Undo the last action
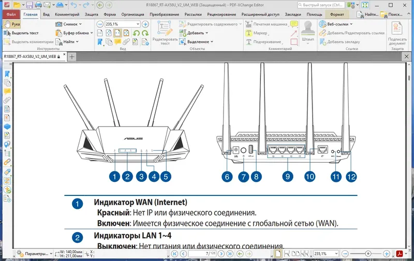The image size is (414, 261). pyautogui.click(x=73, y=5)
